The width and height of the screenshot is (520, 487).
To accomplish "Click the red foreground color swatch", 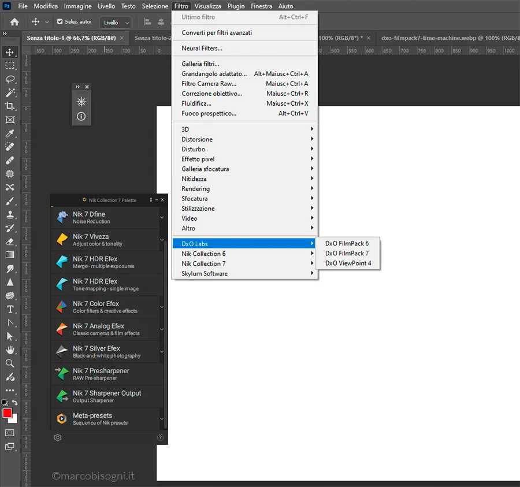I will point(7,413).
